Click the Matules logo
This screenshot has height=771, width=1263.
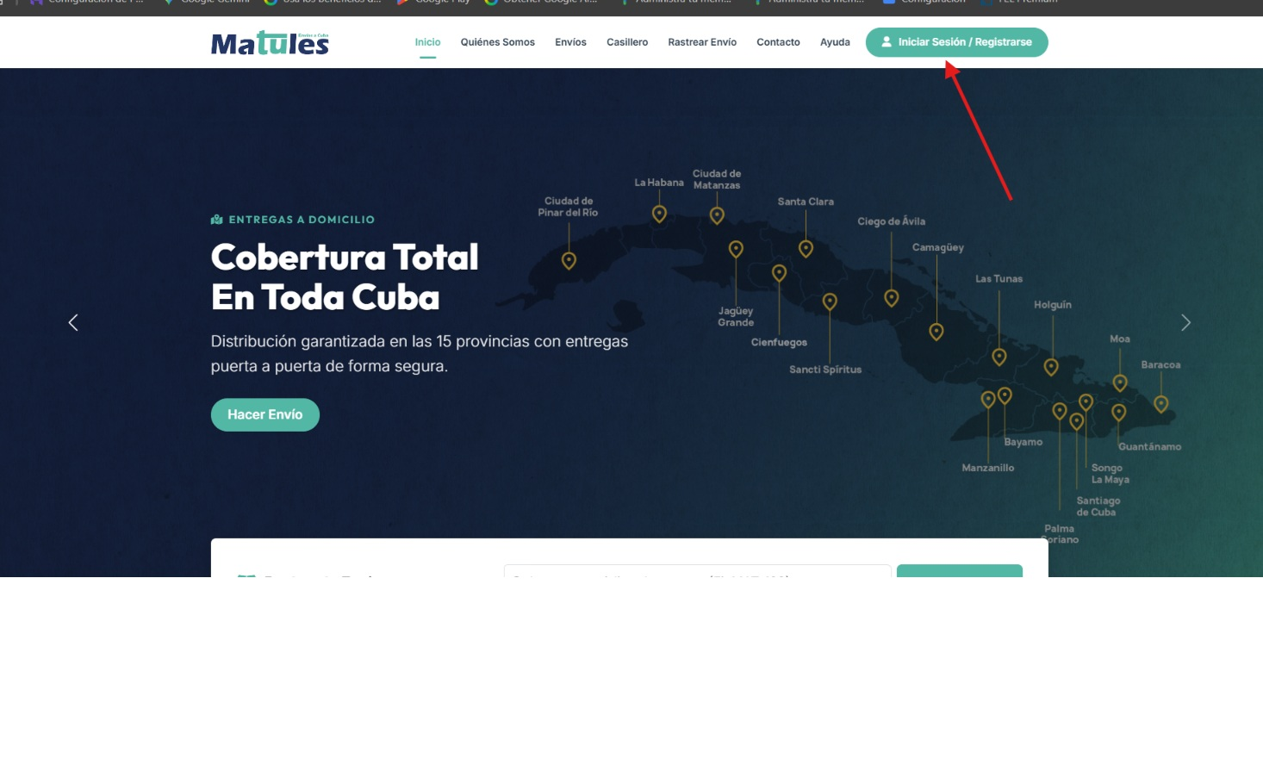pyautogui.click(x=270, y=43)
